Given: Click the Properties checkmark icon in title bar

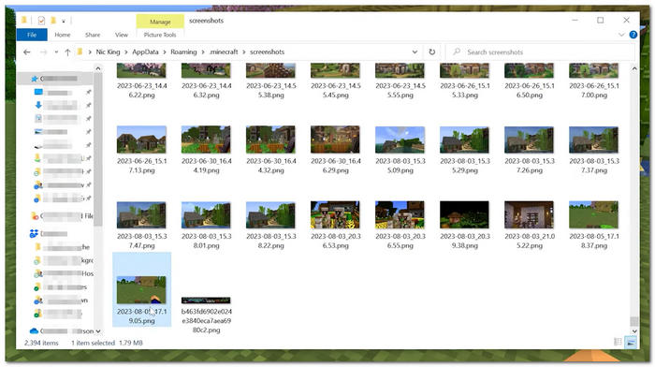Looking at the screenshot, I should click(41, 20).
